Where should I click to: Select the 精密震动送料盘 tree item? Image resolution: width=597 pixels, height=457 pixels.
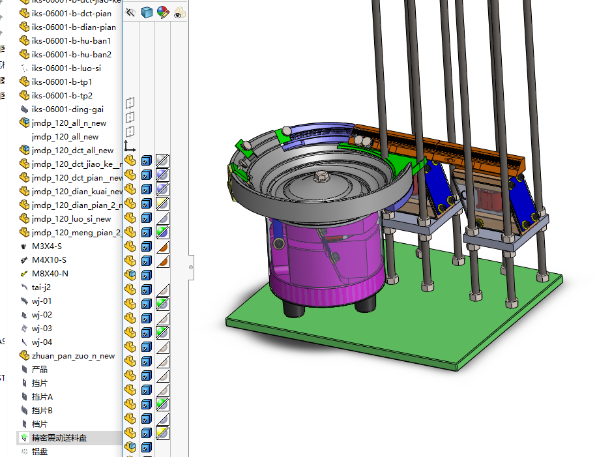point(59,438)
